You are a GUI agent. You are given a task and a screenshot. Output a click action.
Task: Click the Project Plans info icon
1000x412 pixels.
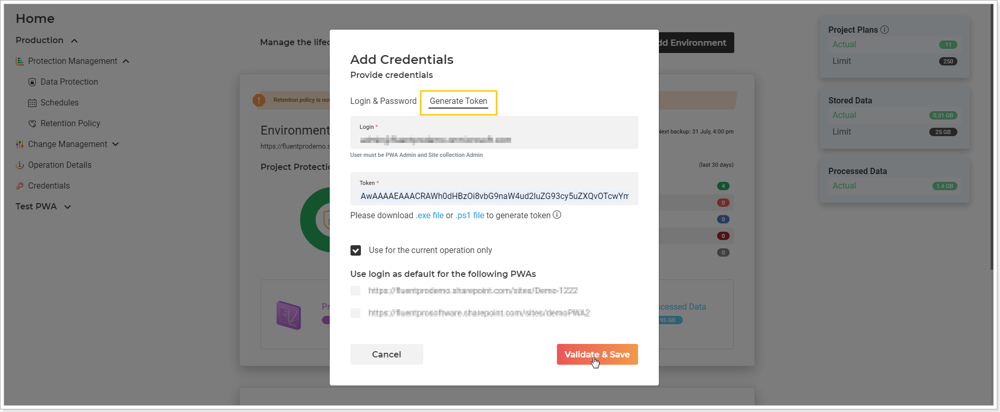(885, 30)
